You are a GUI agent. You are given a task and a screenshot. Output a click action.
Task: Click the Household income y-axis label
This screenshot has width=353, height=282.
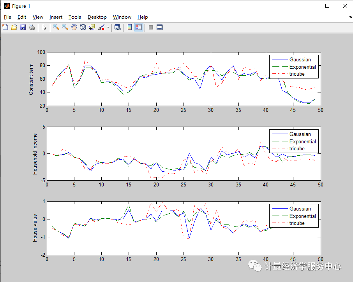(x=35, y=154)
